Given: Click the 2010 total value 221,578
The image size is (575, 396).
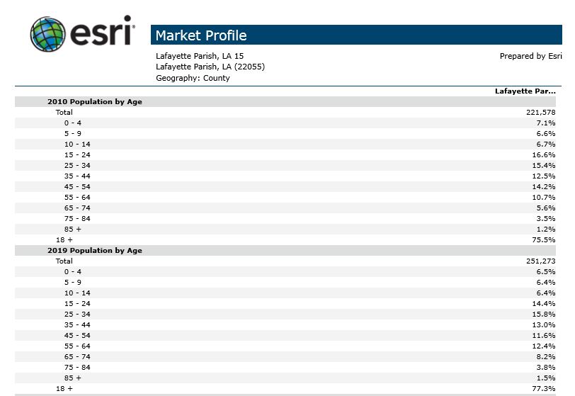Looking at the screenshot, I should (541, 113).
